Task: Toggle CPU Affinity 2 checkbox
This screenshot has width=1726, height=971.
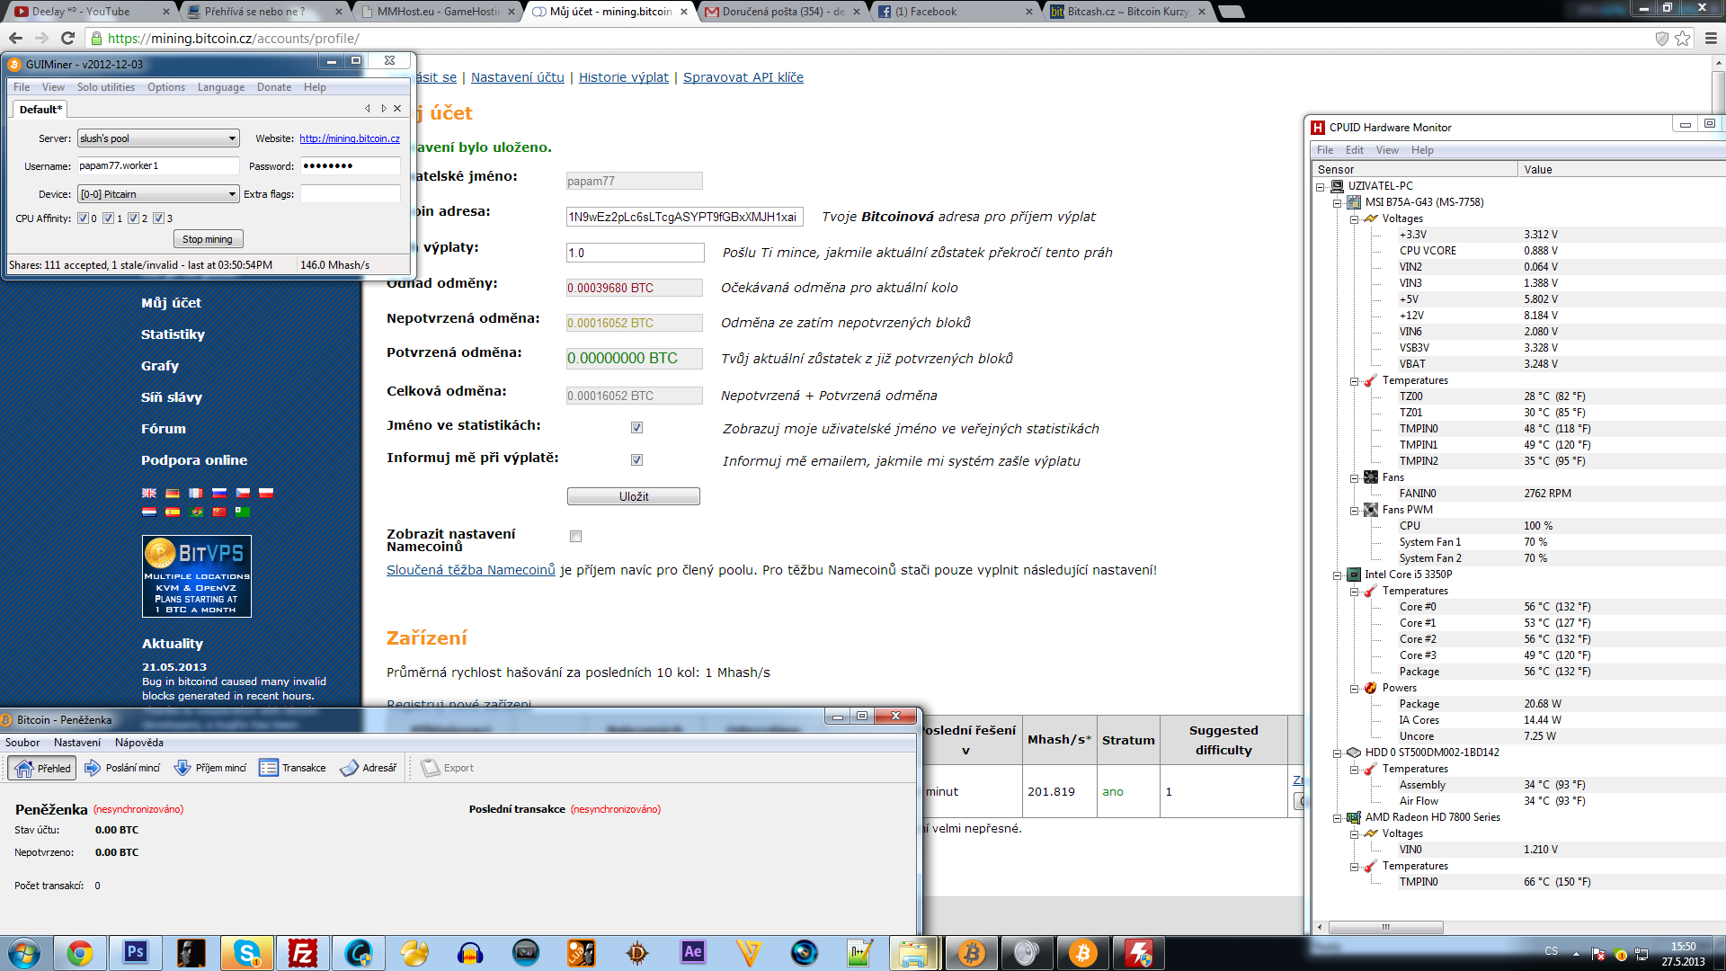Action: click(x=133, y=218)
